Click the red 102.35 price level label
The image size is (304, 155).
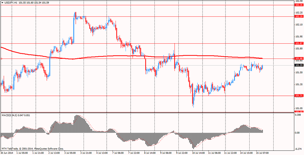(x=299, y=5)
